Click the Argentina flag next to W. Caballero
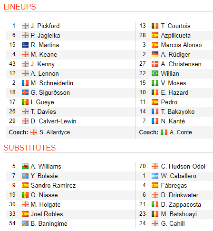 pos(155,176)
